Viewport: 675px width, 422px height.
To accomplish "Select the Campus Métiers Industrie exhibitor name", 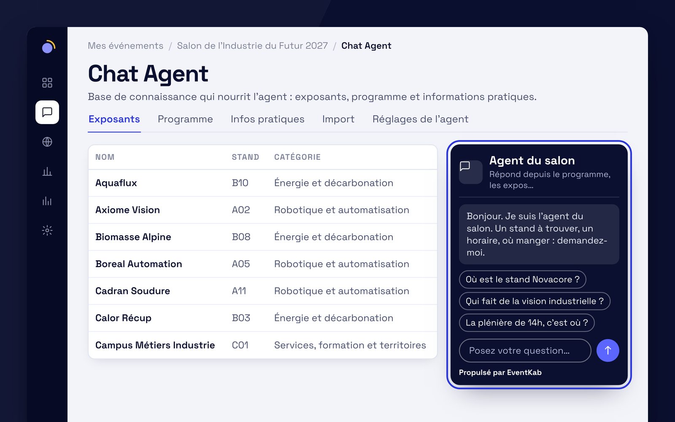I will tap(155, 345).
